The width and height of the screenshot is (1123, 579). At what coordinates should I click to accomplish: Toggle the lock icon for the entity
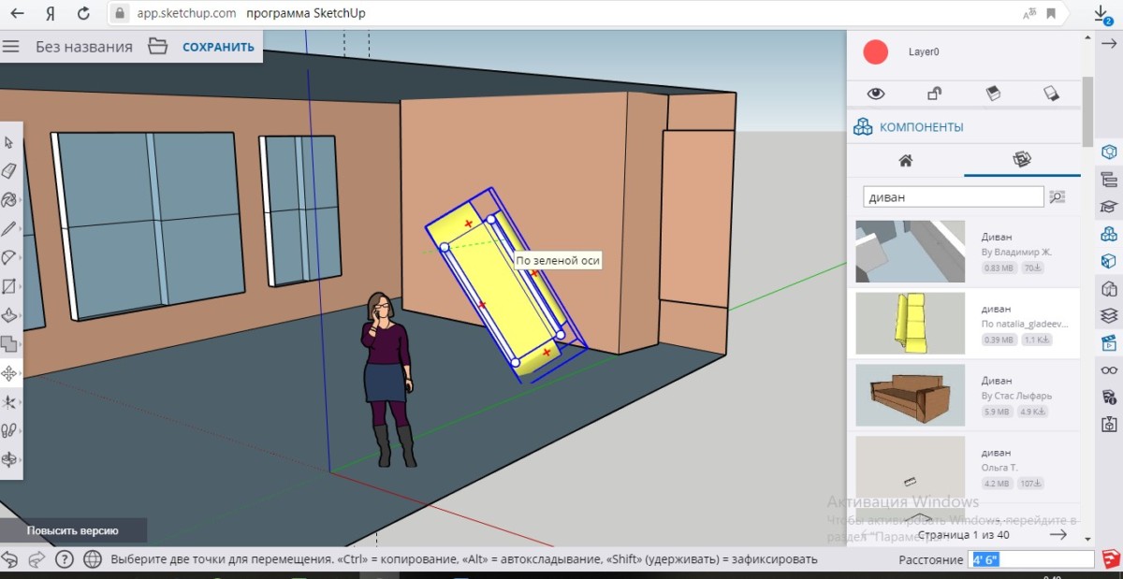coord(934,94)
